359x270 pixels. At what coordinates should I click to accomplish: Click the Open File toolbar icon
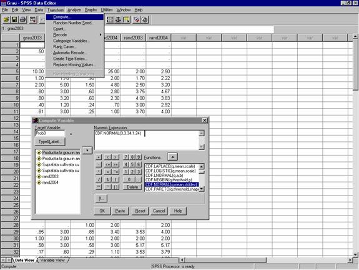pyautogui.click(x=6, y=20)
